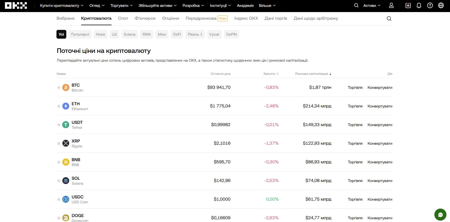This screenshot has height=222, width=450.
Task: Select the Solana filter chip
Action: tap(130, 34)
